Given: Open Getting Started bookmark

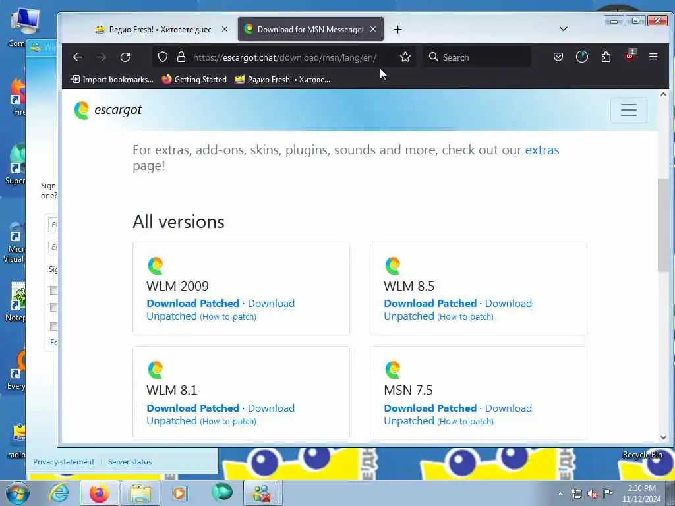Looking at the screenshot, I should tap(194, 80).
